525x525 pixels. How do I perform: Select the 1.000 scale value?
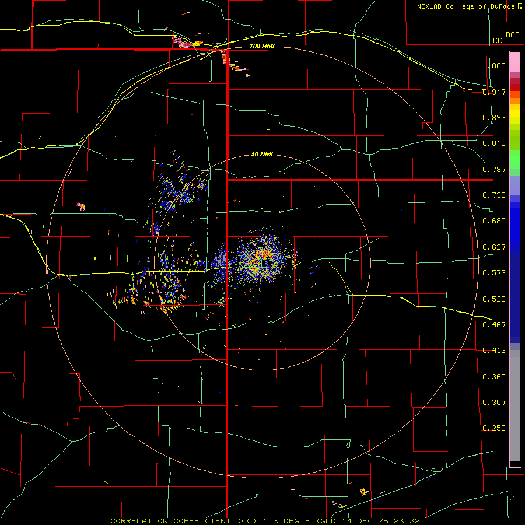tap(494, 65)
